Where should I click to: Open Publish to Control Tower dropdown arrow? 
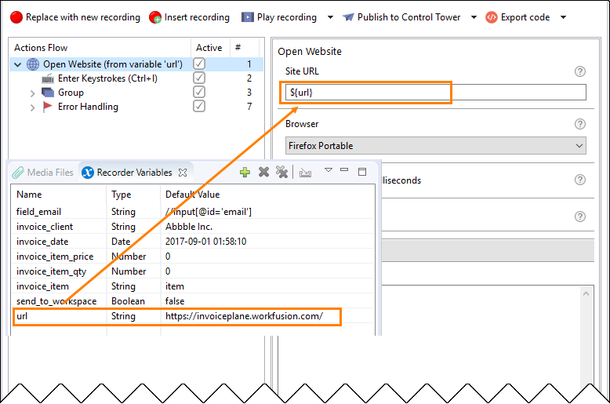(474, 17)
